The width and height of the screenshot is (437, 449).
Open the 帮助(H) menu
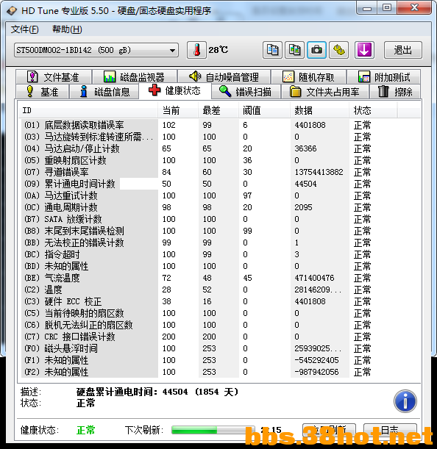(67, 29)
